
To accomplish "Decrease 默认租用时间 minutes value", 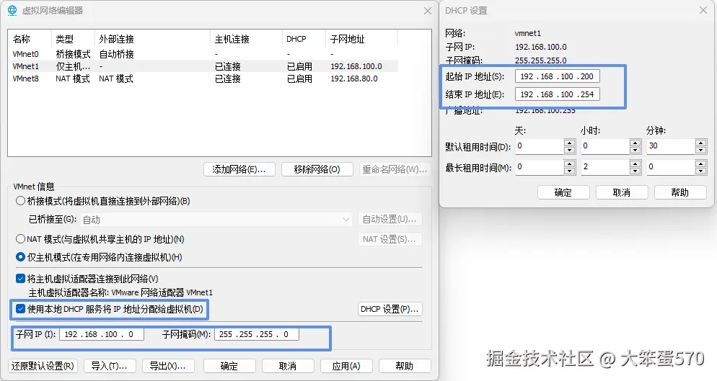I will [700, 150].
